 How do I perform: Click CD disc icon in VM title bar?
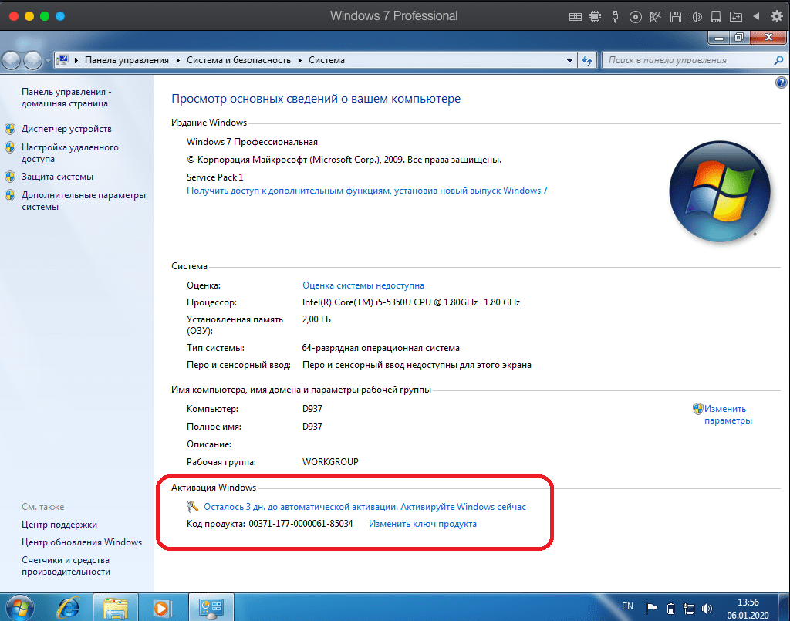pyautogui.click(x=636, y=17)
